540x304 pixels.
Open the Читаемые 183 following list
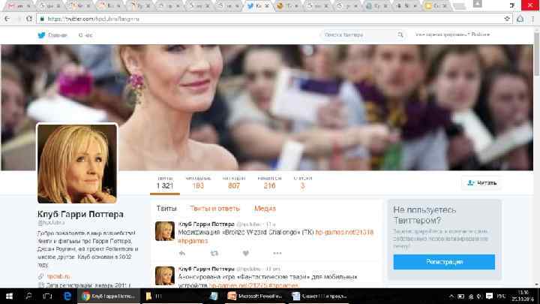(198, 183)
